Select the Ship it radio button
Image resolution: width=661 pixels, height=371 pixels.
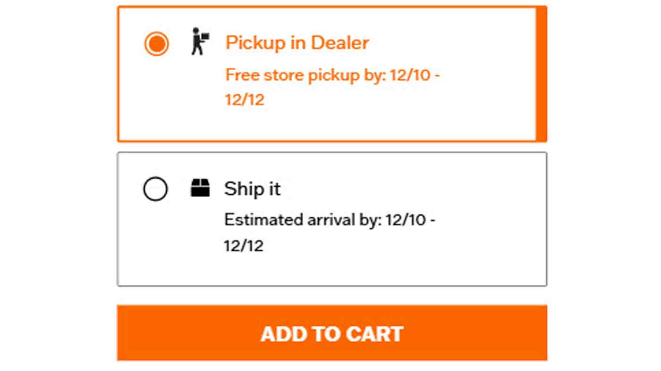pyautogui.click(x=156, y=189)
